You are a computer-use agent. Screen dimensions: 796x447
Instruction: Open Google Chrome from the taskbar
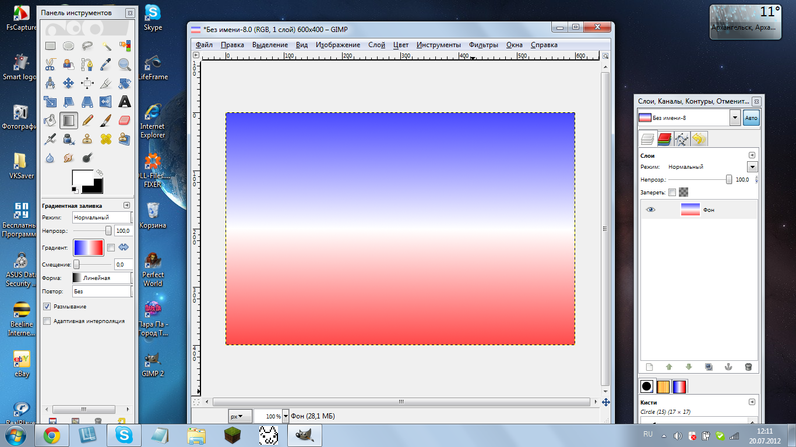coord(51,435)
